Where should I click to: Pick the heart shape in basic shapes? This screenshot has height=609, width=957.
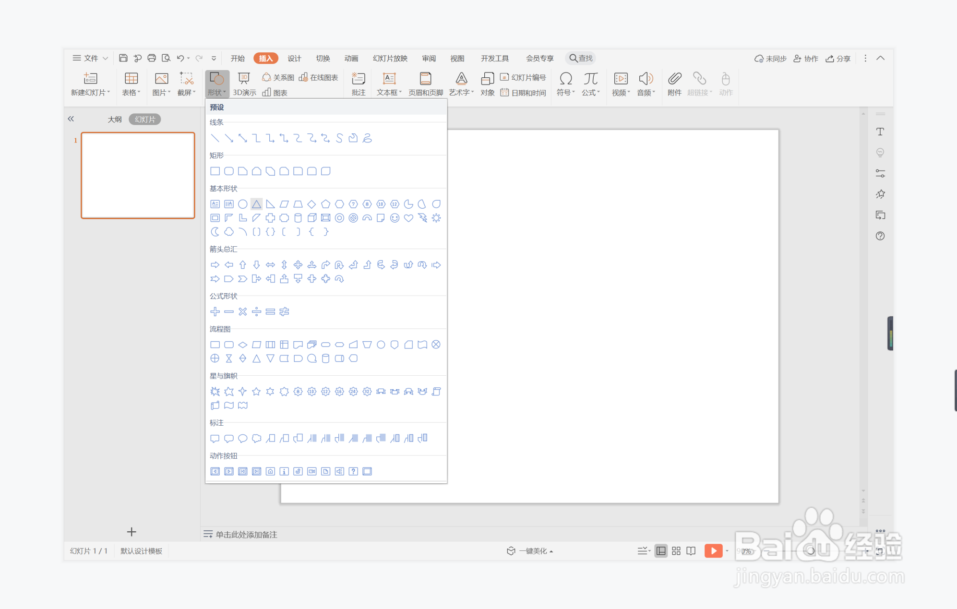tap(408, 218)
